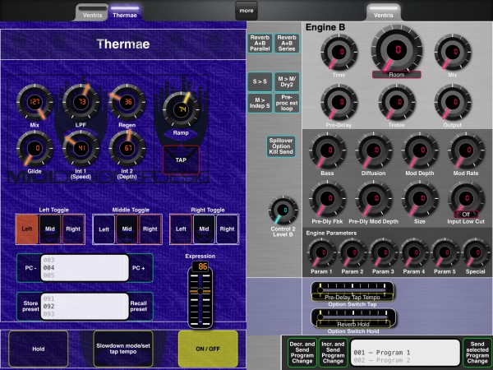This screenshot has width=493, height=370.
Task: Click the Pre-Delay knob
Action: 339,102
